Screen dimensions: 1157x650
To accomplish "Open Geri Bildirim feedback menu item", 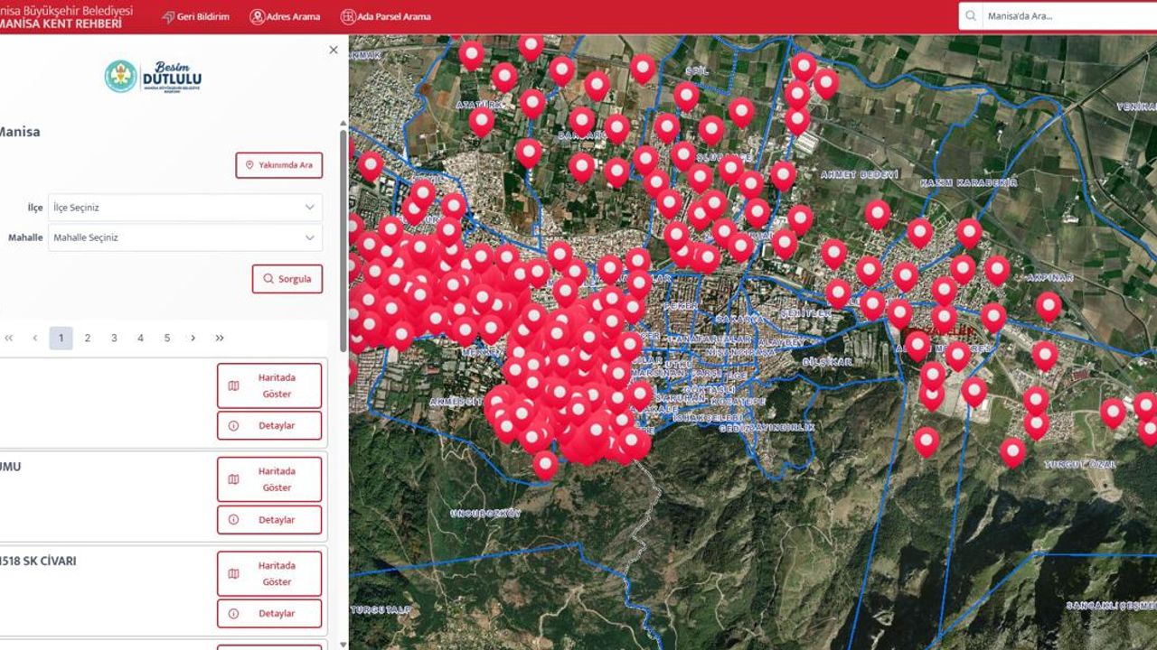I will (195, 16).
